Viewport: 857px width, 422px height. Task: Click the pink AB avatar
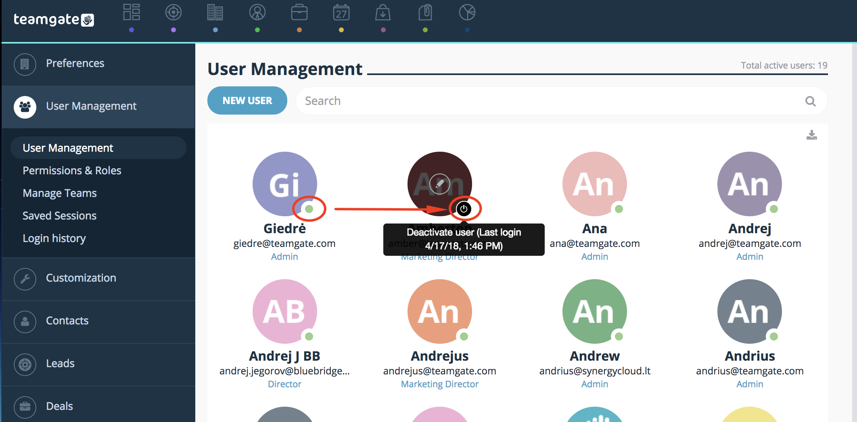[x=285, y=311]
